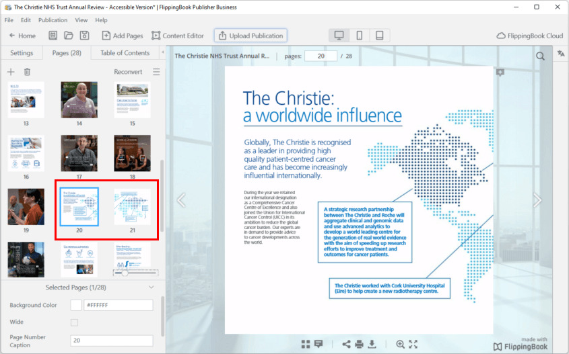Click the Upload Publication button

[250, 36]
